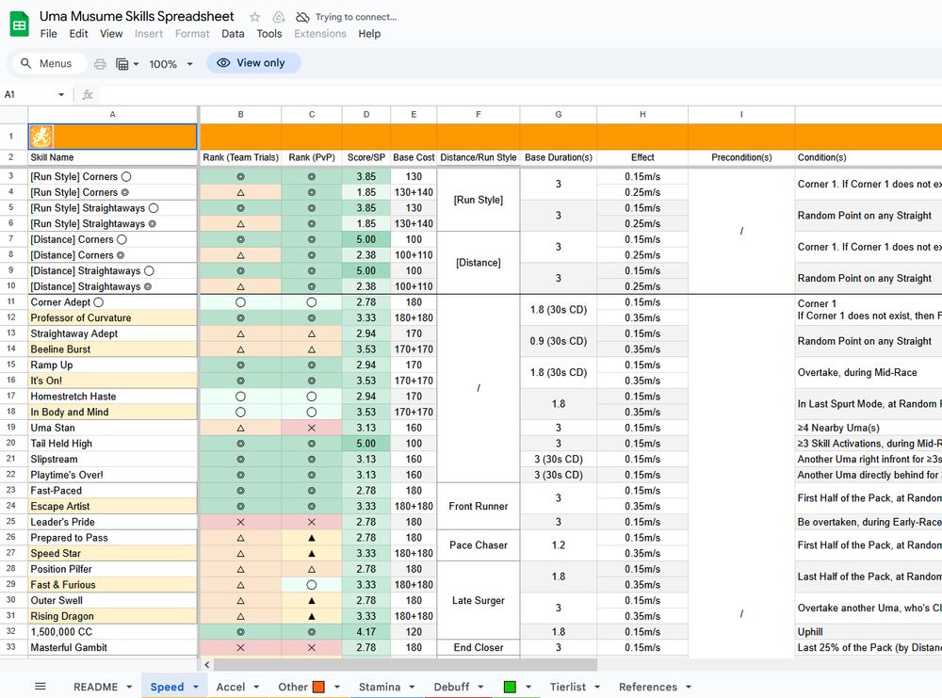
Task: Click triangle Team Trials rank for Straightaway Adept
Action: tap(240, 333)
